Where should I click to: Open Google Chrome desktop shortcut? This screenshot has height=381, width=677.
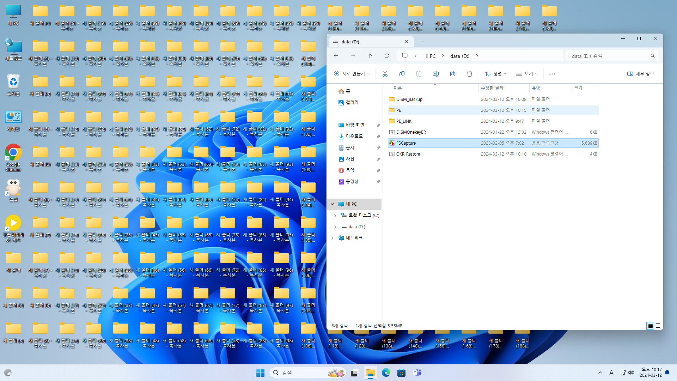click(13, 158)
